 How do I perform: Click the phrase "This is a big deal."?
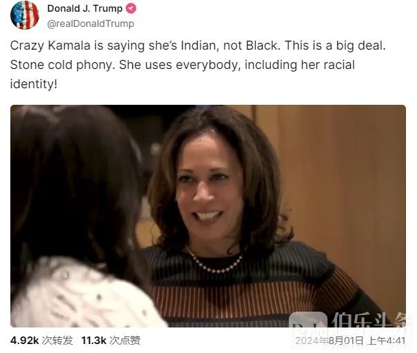(x=336, y=46)
